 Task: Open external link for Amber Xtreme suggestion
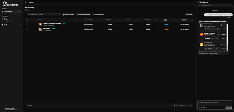[x=221, y=44]
